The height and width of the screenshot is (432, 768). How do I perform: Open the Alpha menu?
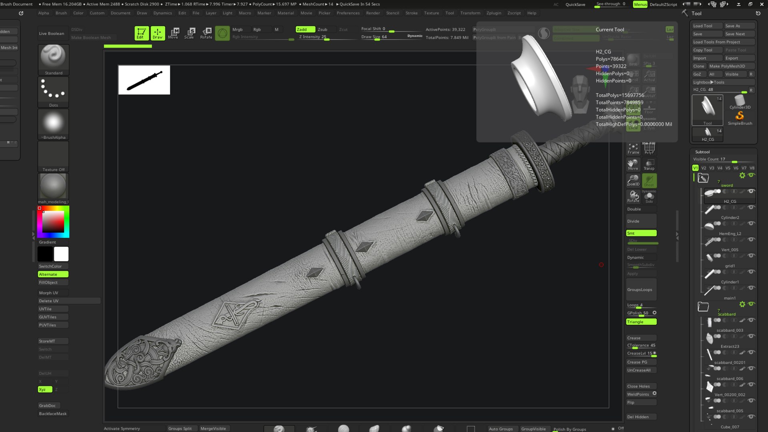[x=44, y=13]
